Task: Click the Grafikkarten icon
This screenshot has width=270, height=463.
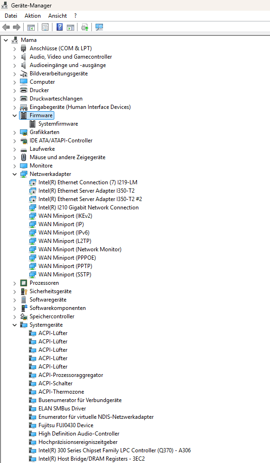Action: tap(24, 132)
